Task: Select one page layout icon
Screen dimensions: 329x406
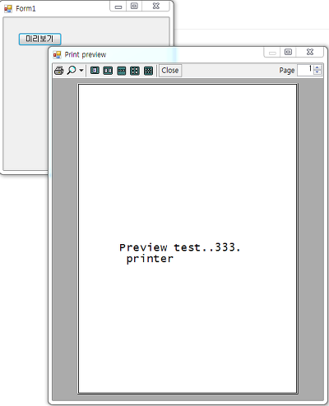Action: tap(95, 71)
